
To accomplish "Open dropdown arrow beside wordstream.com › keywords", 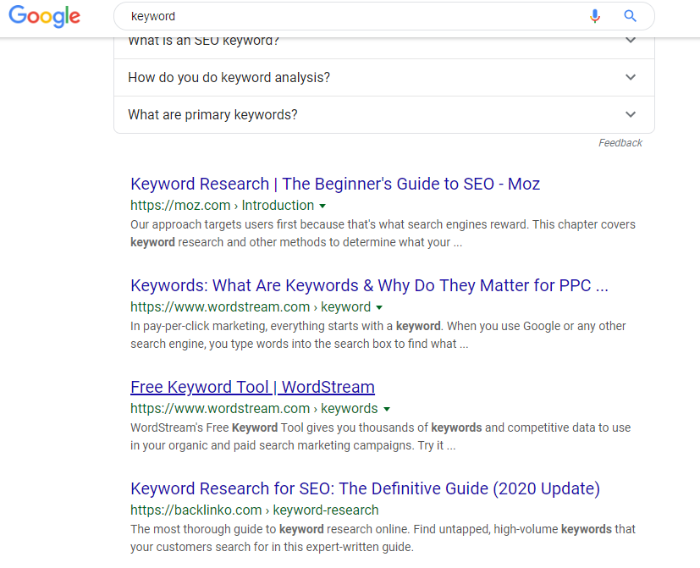I will tap(386, 409).
